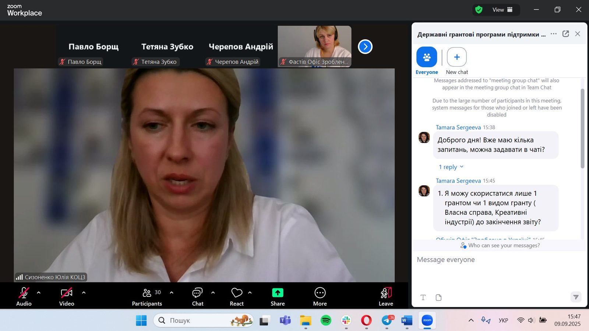Viewport: 589px width, 331px height.
Task: Select Тетяна Зубко participant tile
Action: click(x=167, y=47)
